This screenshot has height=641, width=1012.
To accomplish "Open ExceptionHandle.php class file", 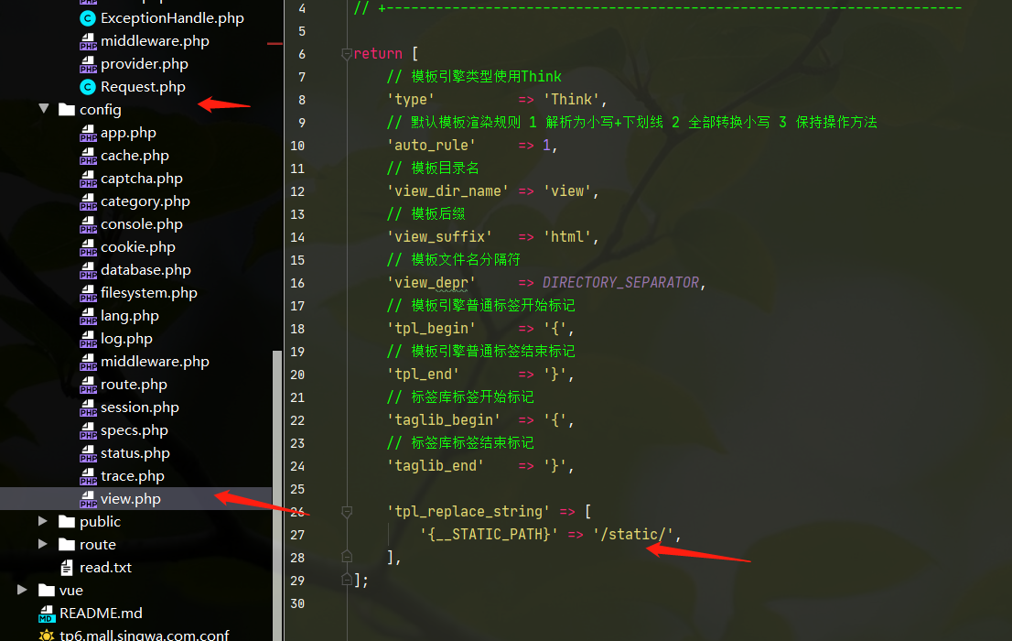I will (x=172, y=18).
